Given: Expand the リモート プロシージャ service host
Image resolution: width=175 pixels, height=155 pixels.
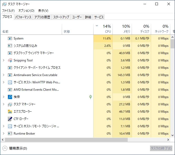Looking at the screenshot, I should 4,126.
